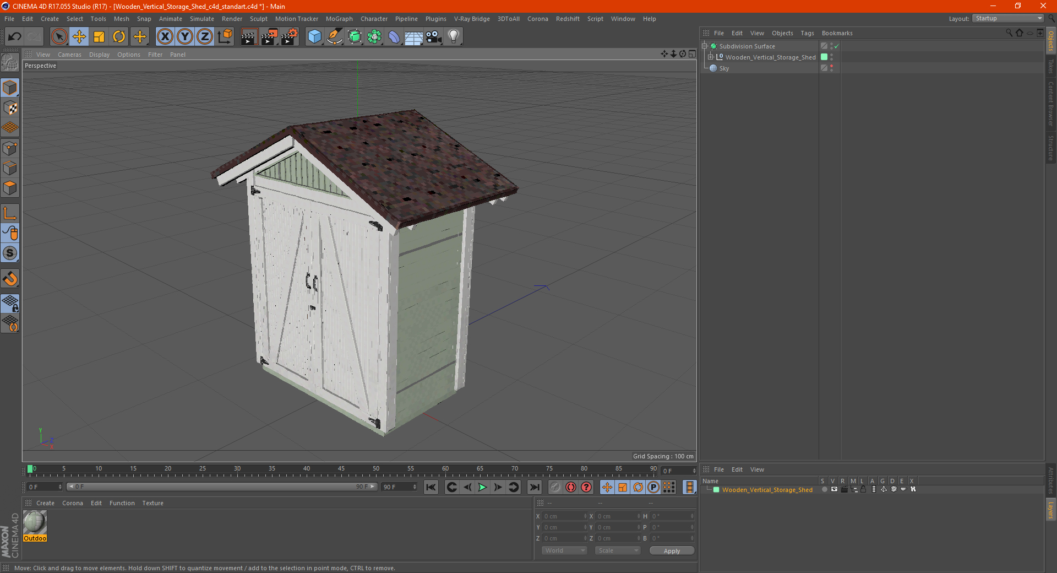Open the Layout Startup dropdown
This screenshot has width=1057, height=573.
point(1009,18)
